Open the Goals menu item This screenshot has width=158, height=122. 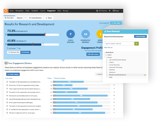[27, 11]
